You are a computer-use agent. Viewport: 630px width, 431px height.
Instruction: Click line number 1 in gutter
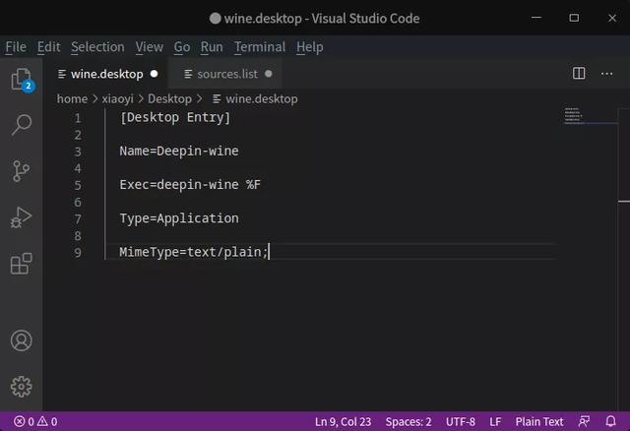click(x=78, y=118)
